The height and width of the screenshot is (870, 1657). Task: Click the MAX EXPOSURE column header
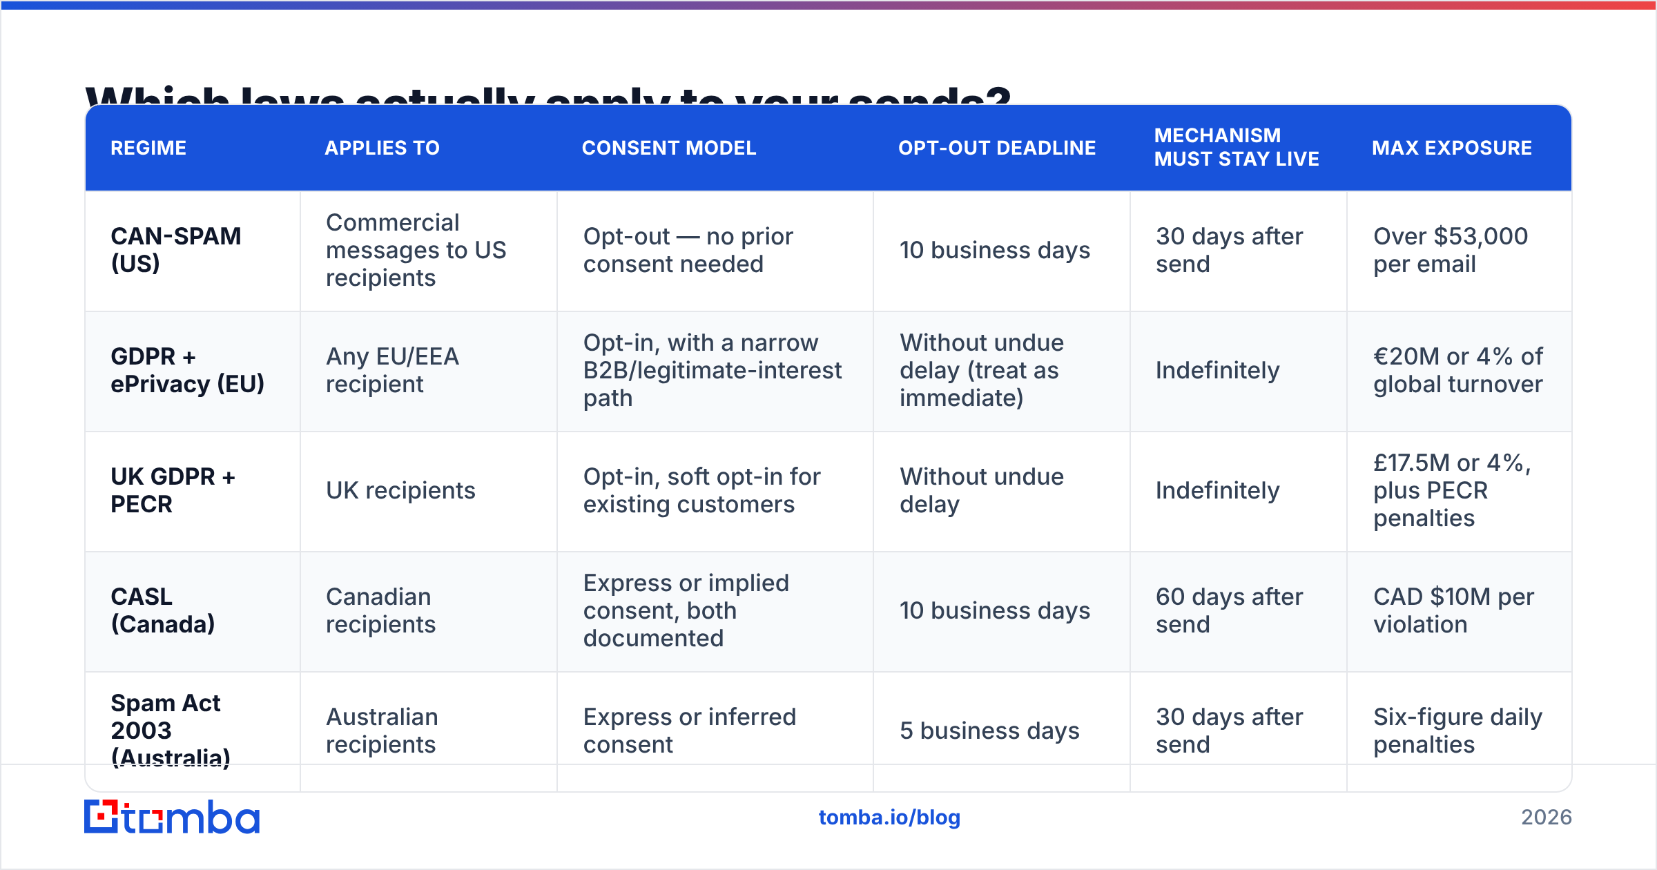coord(1452,148)
